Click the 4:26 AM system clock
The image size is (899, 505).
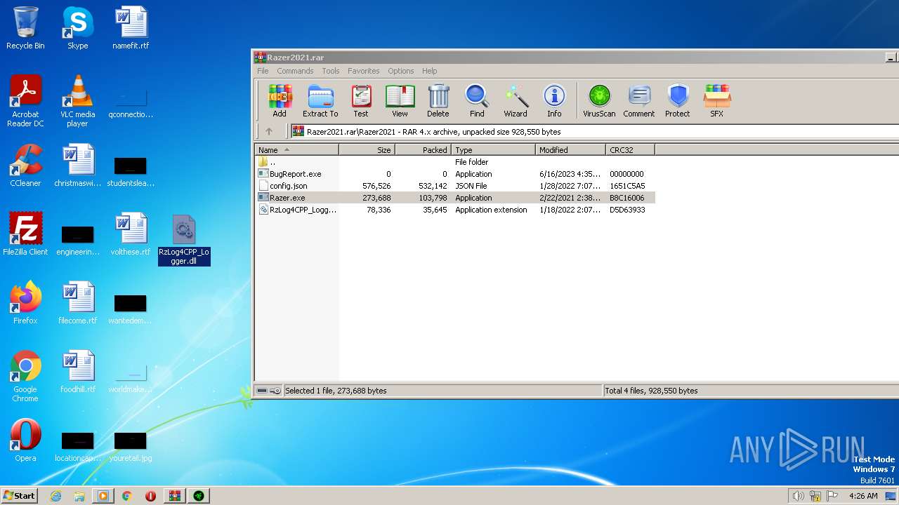[863, 496]
